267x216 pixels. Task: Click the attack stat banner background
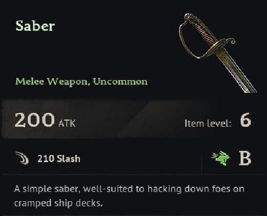(x=130, y=119)
